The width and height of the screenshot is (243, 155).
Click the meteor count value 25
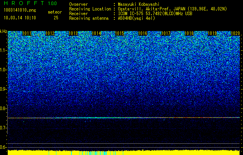pyautogui.click(x=56, y=18)
